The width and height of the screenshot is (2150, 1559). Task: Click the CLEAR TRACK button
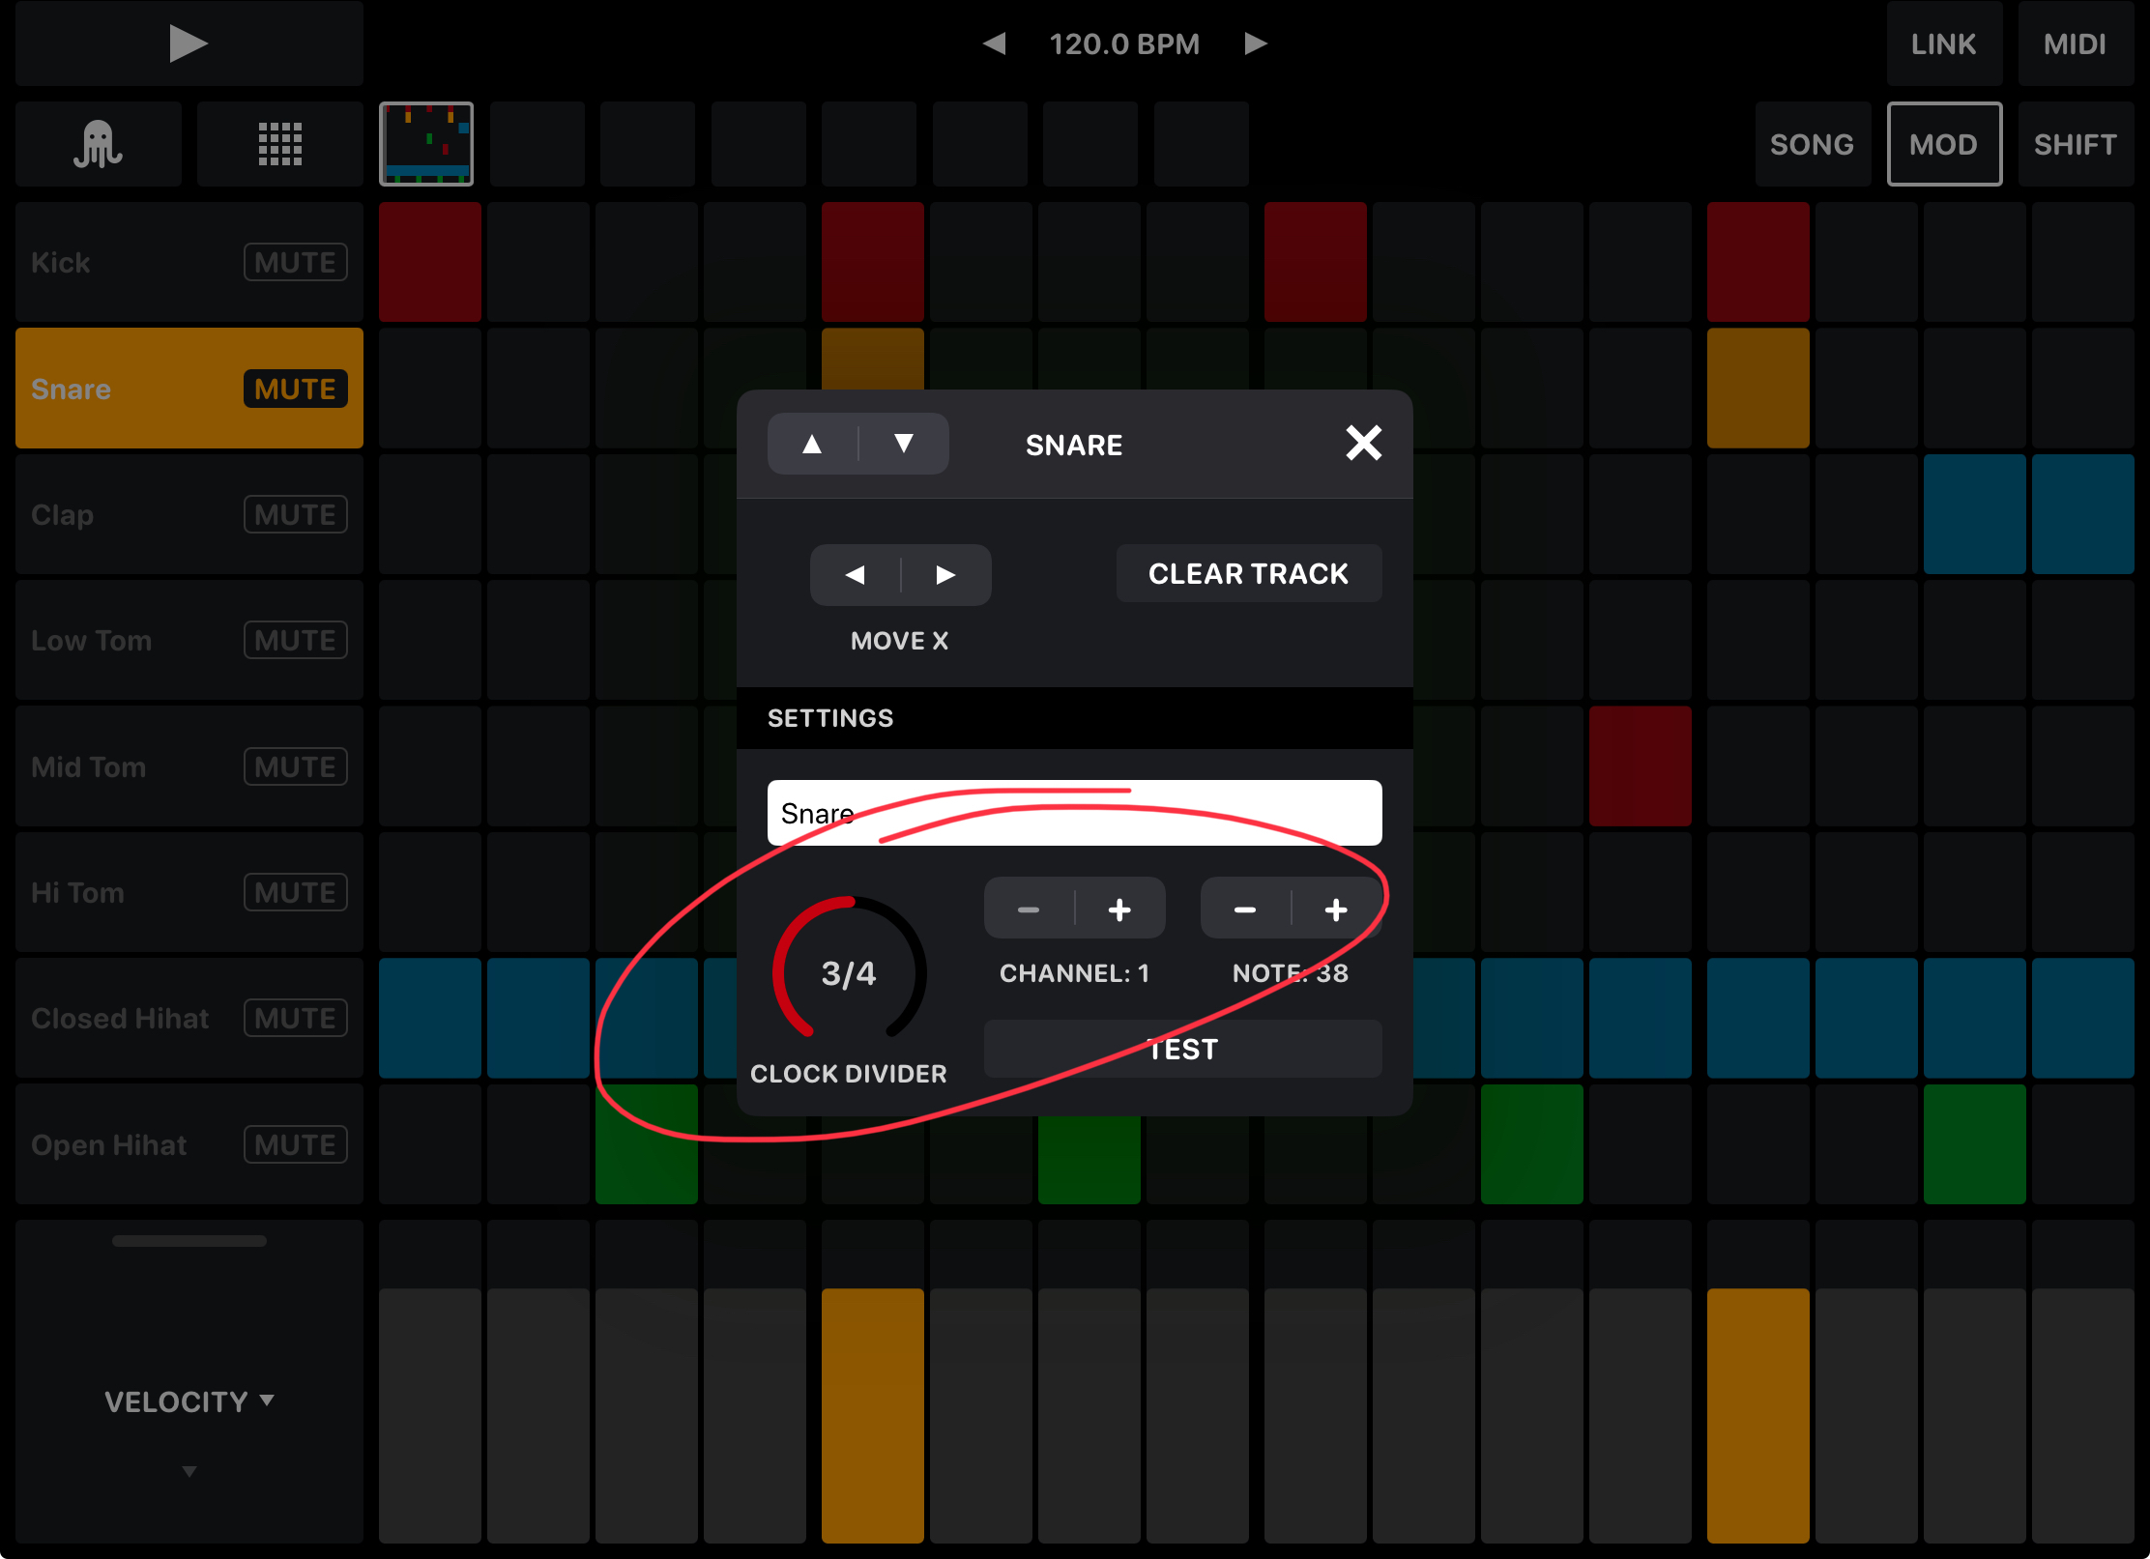tap(1248, 573)
